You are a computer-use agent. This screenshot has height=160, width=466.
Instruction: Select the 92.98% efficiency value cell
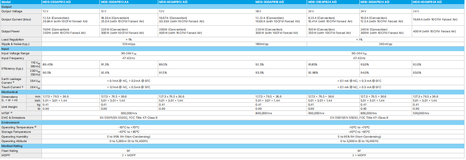pyautogui.click(x=315, y=73)
